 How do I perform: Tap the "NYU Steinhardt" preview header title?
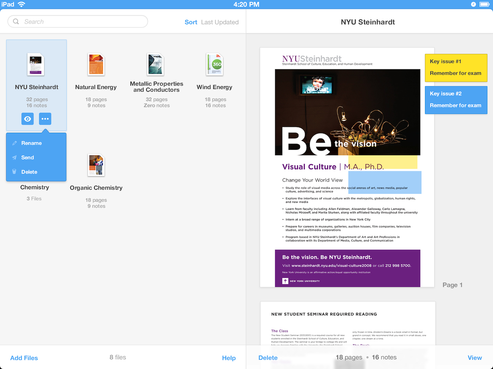[x=368, y=22]
